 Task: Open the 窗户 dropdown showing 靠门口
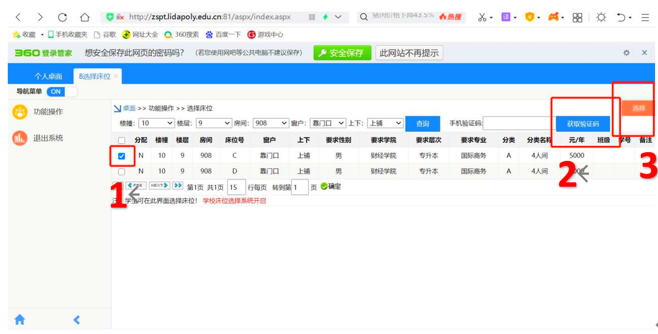[x=328, y=123]
